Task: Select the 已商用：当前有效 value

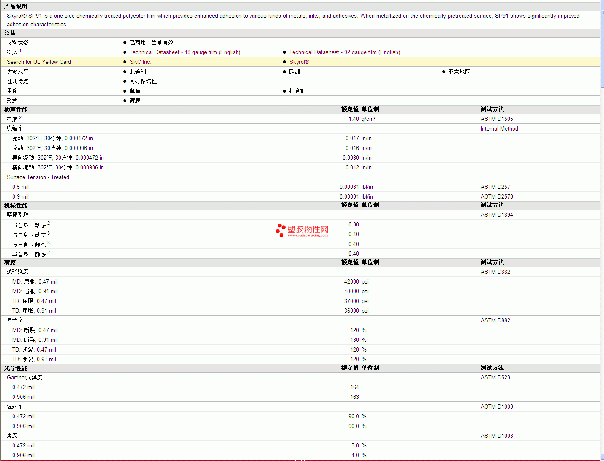Action: [151, 43]
